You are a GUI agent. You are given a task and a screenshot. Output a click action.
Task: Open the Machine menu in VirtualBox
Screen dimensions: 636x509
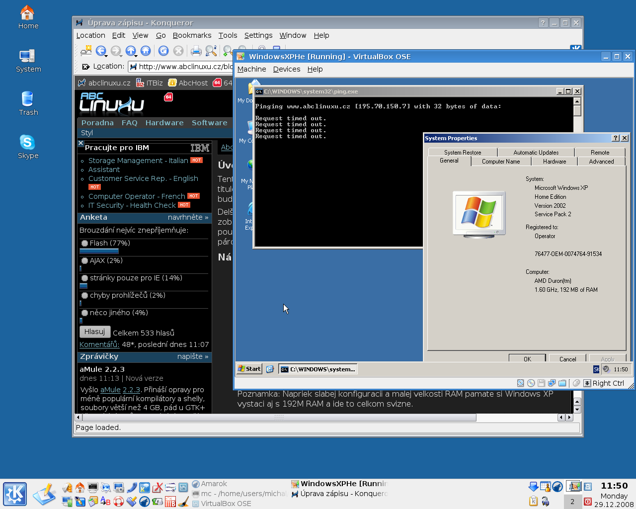(x=251, y=69)
